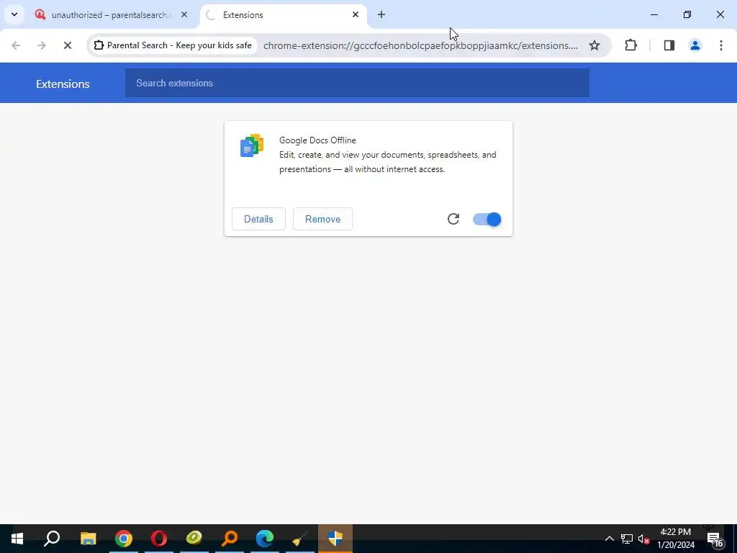Open the Extensions puzzle-piece menu

point(630,45)
